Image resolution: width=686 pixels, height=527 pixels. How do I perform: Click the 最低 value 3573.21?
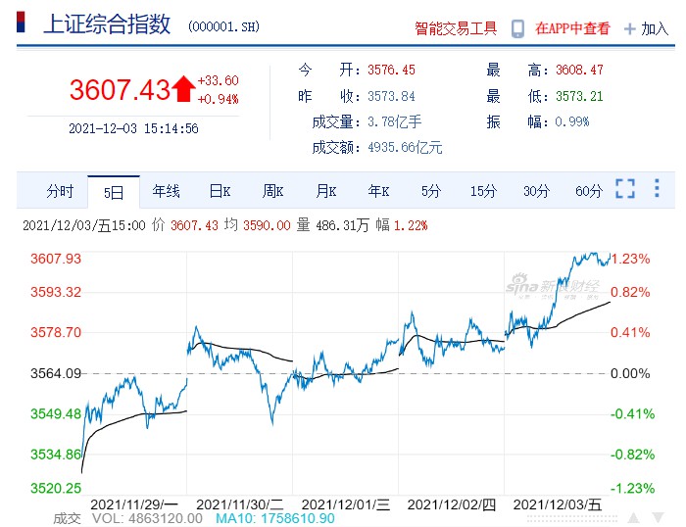point(579,96)
